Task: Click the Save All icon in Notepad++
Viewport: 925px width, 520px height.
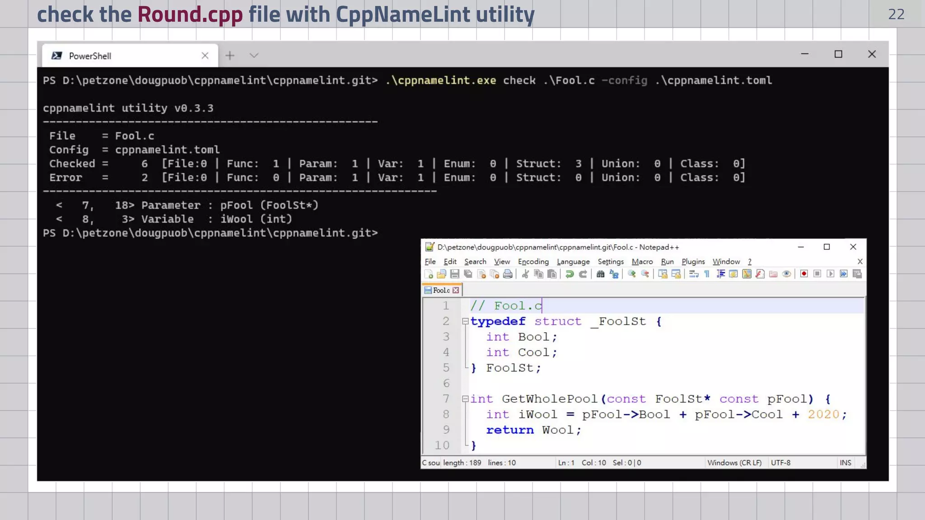Action: 468,274
